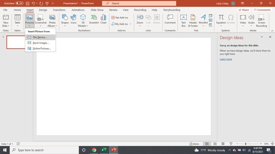Switch to Slide Sorter view
Screen dimensions: 275x154
pyautogui.click(x=215, y=144)
